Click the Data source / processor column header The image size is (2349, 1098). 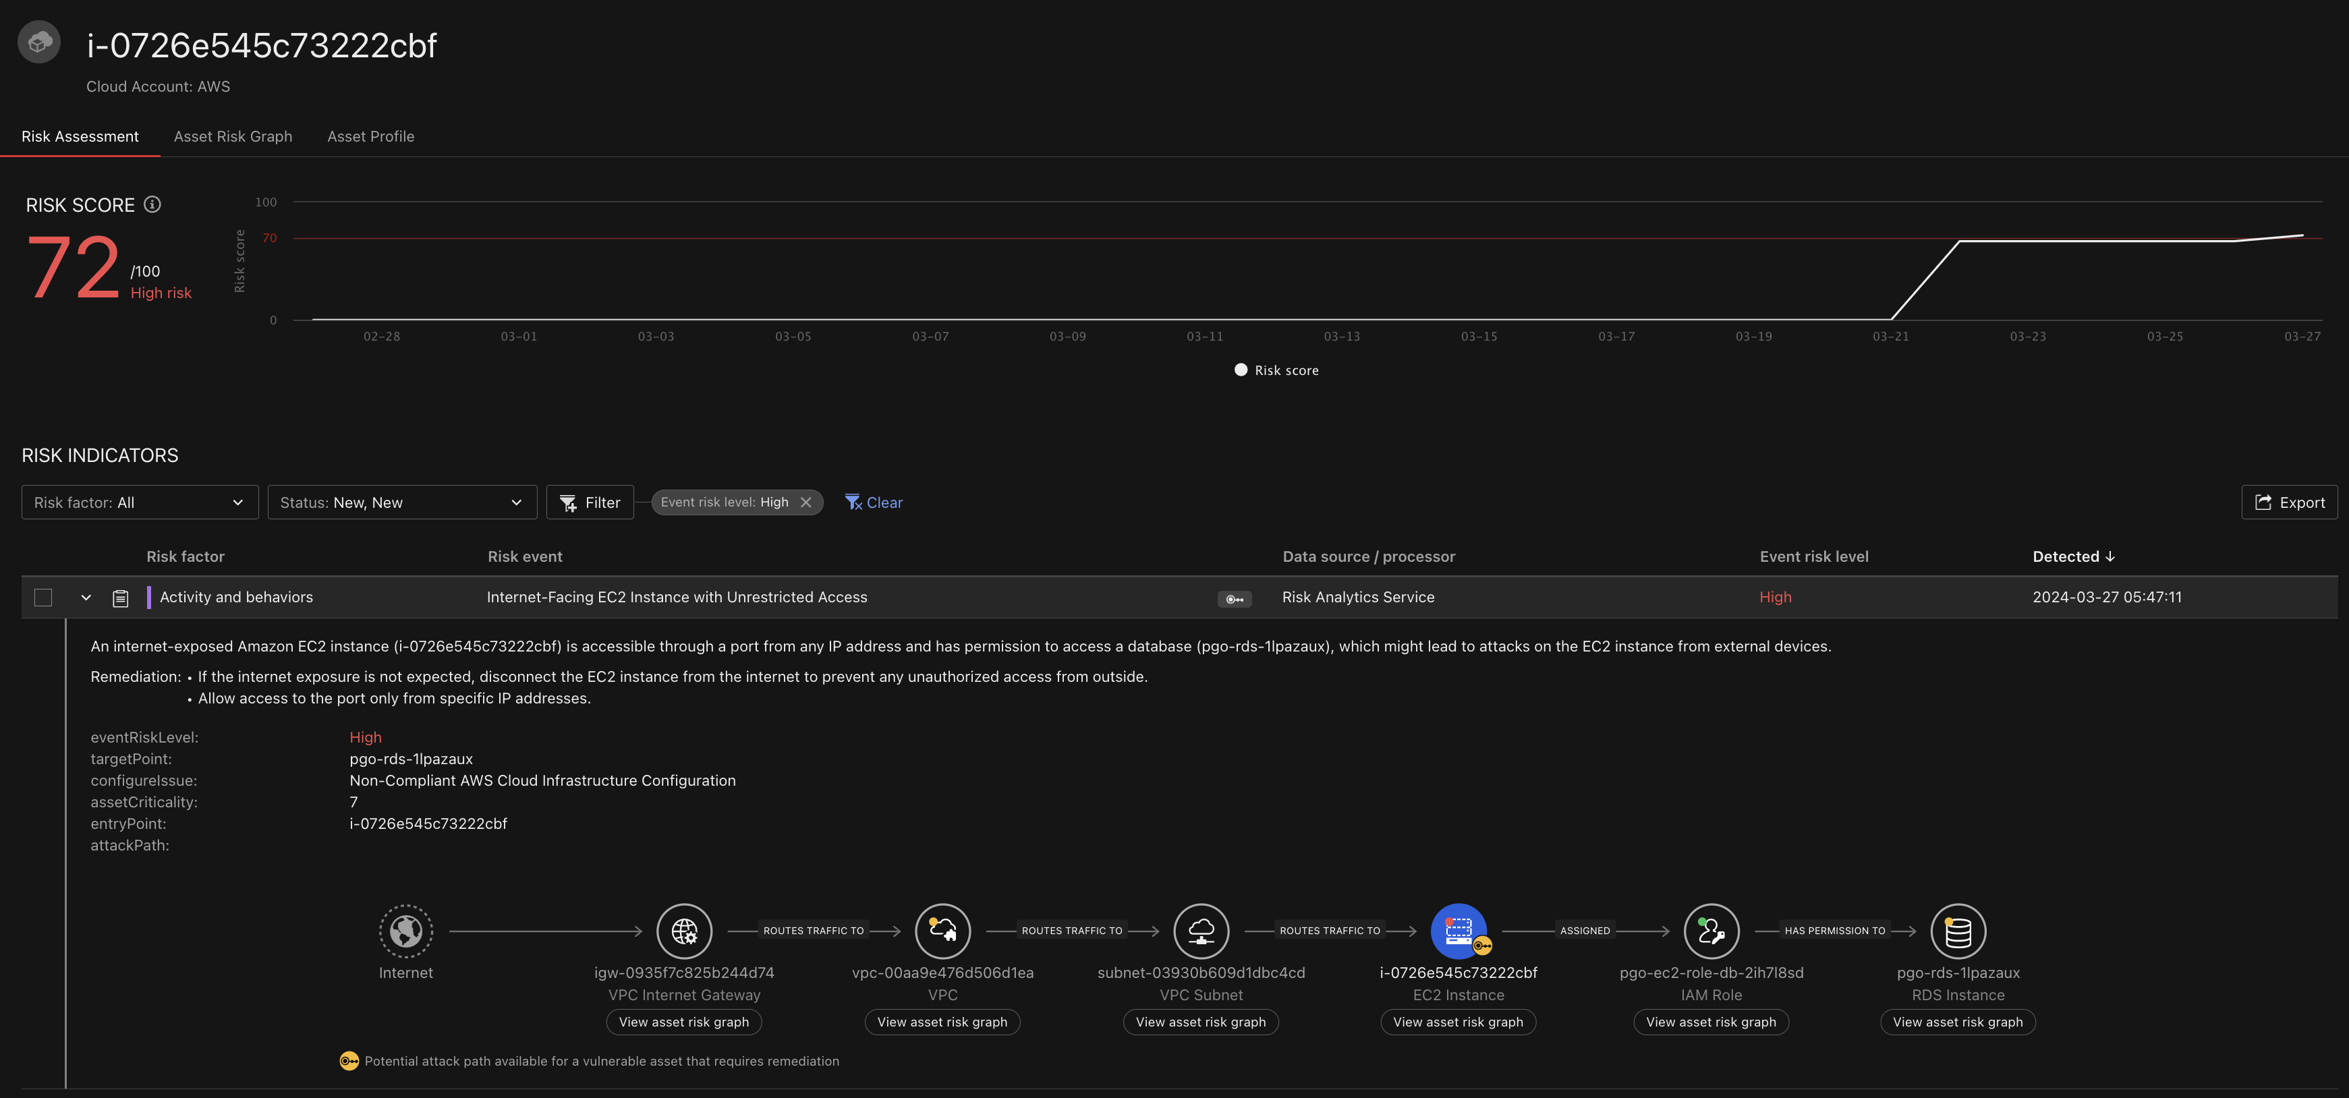tap(1369, 556)
